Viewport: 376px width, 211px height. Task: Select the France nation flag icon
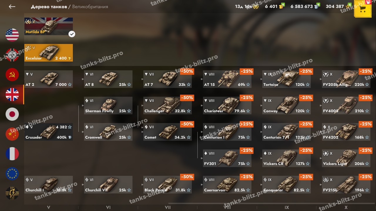click(12, 154)
